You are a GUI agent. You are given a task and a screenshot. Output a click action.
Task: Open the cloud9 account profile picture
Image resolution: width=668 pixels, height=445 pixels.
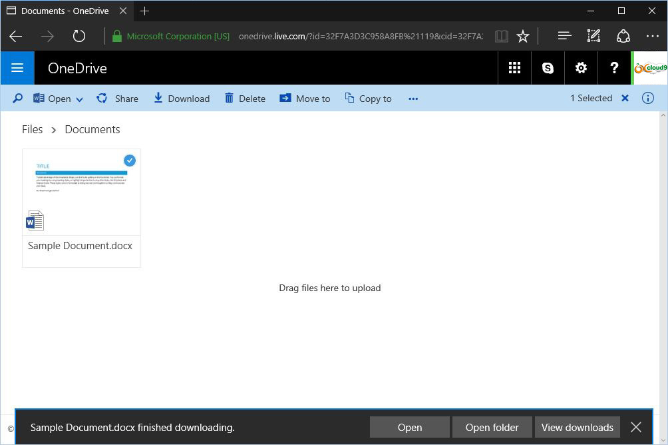point(649,68)
